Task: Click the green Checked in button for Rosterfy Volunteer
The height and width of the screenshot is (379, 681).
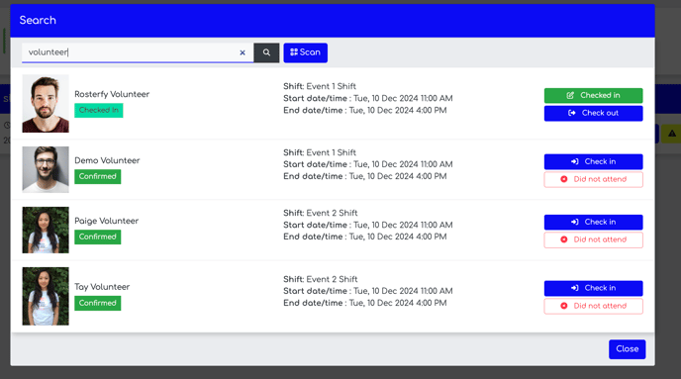Action: (x=593, y=96)
